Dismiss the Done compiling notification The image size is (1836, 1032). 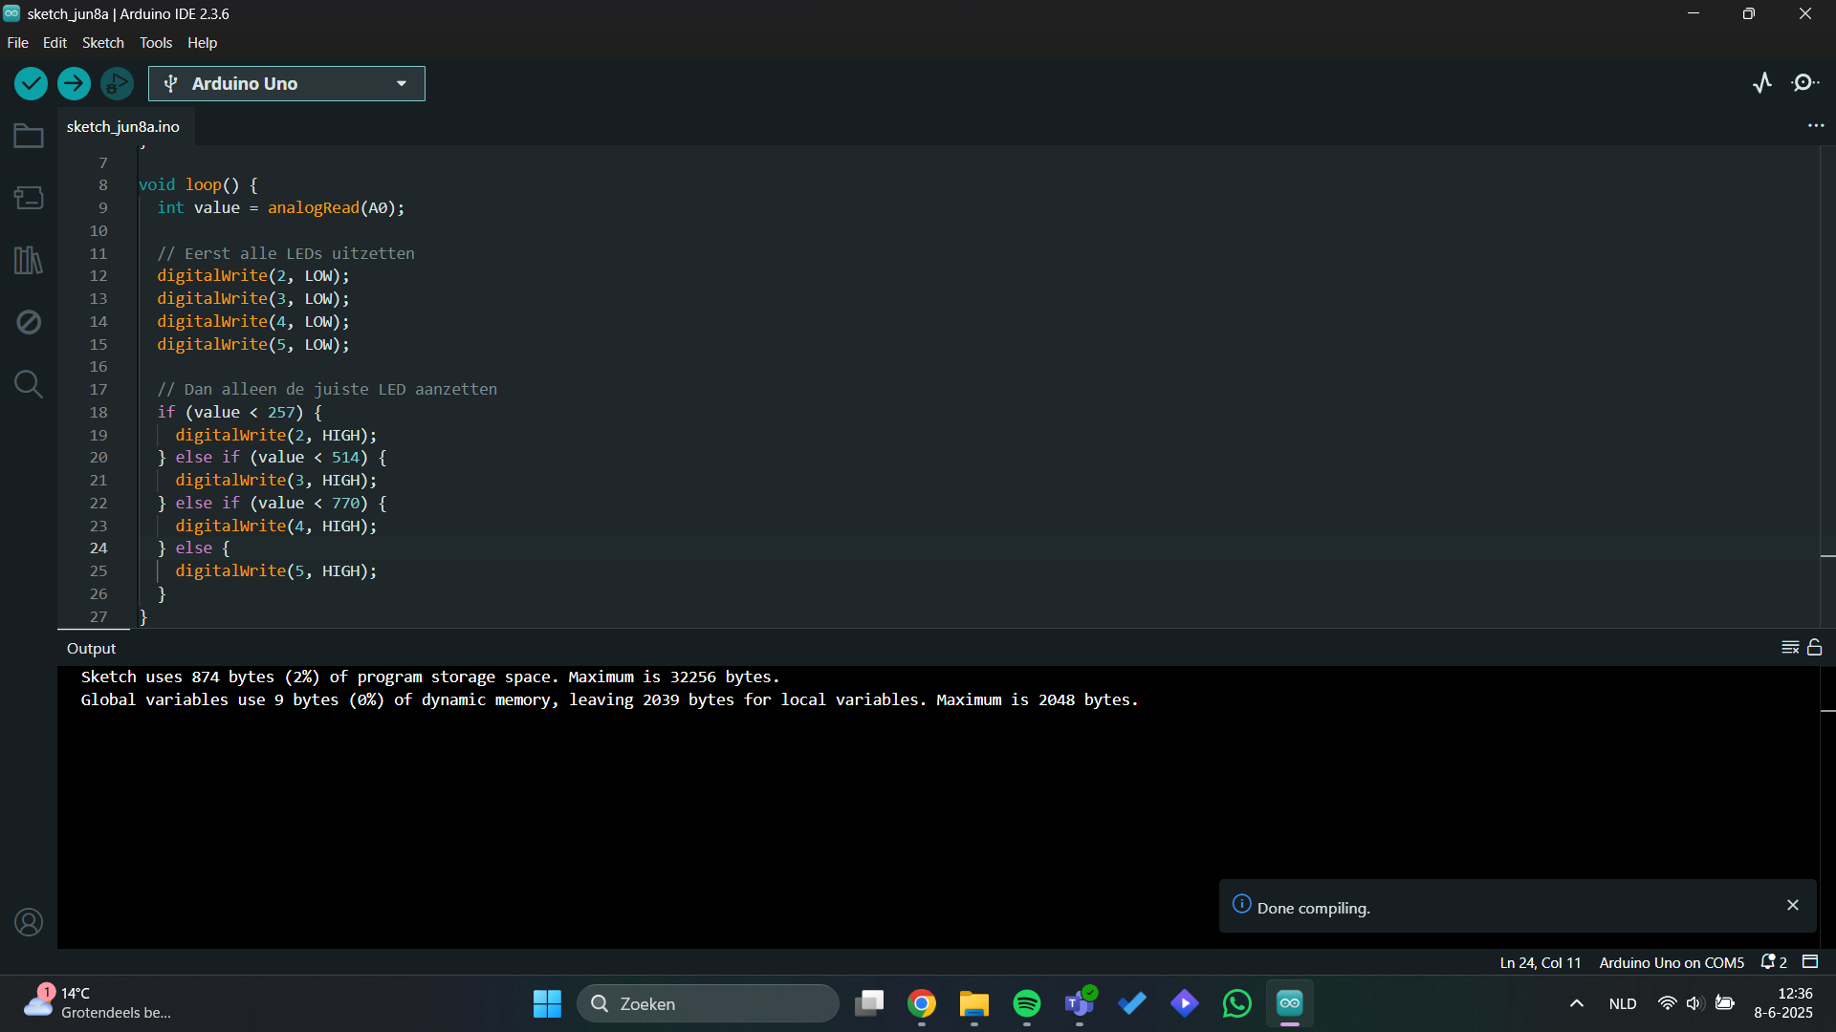(x=1793, y=905)
